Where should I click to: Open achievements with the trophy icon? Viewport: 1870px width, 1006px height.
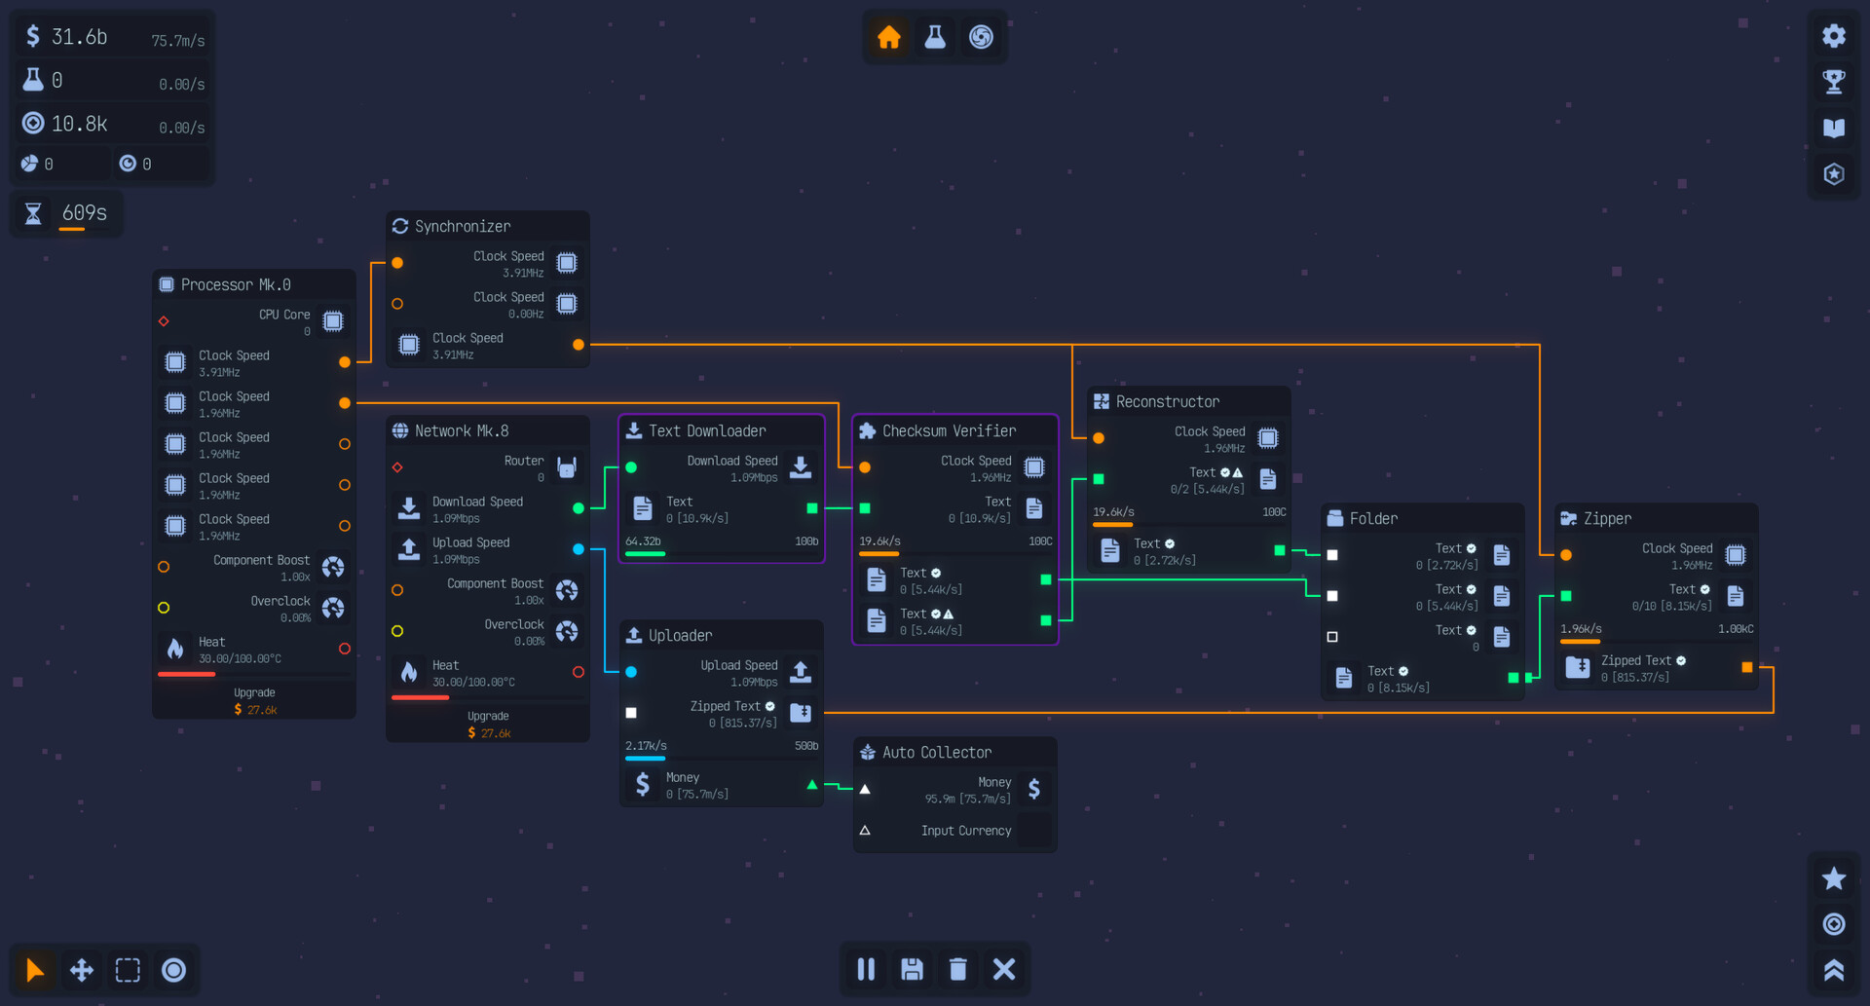click(x=1834, y=82)
